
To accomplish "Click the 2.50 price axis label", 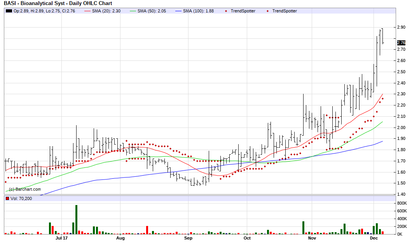I will [x=401, y=72].
